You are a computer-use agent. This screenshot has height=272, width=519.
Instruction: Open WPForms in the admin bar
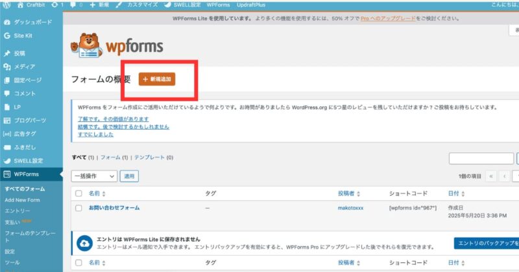[x=218, y=5]
